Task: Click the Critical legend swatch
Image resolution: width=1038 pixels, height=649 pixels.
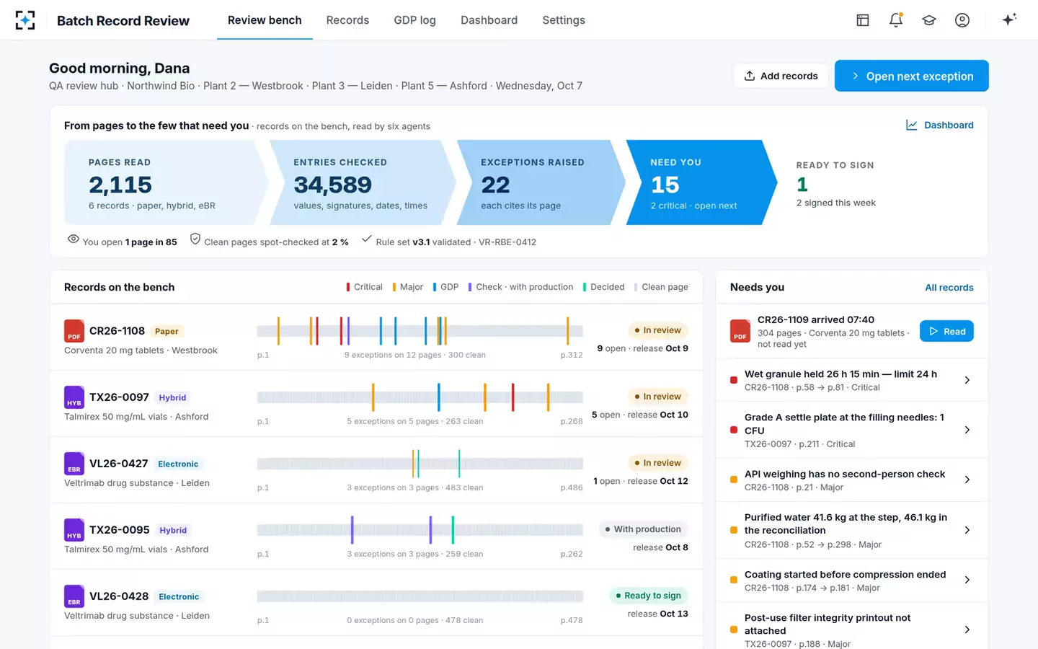Action: pos(348,287)
